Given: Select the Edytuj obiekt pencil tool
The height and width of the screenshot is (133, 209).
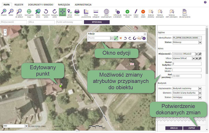Looking at the screenshot, I should coord(136,13).
